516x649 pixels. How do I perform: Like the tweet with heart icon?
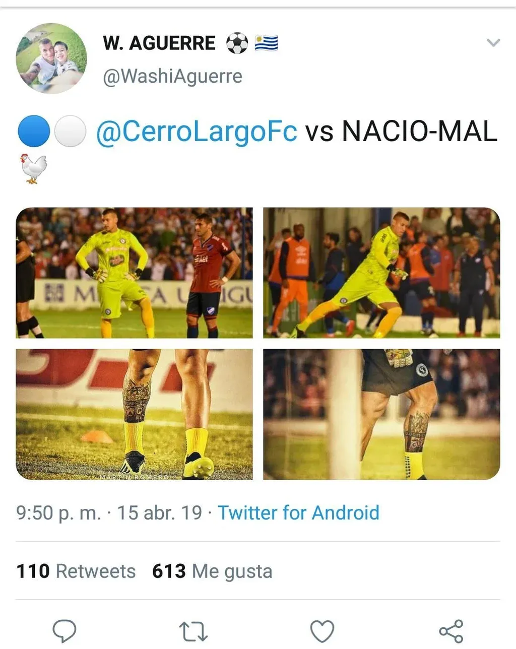[322, 631]
